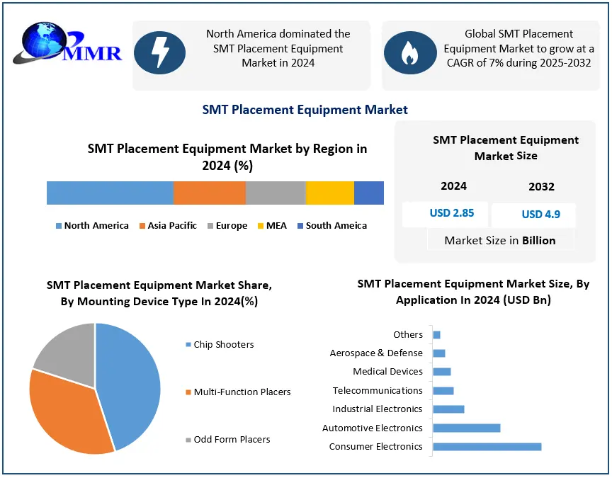Viewport: 612px width, 478px height.
Task: Click the lightning bolt icon
Action: (x=159, y=53)
